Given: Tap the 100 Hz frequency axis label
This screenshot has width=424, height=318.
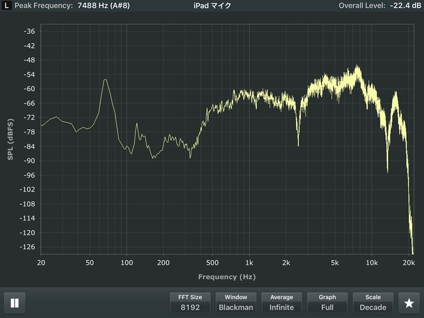Looking at the screenshot, I should click(127, 262).
